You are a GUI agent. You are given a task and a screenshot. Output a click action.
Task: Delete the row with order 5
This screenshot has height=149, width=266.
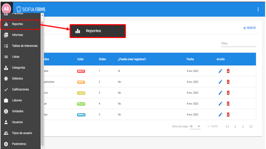point(228,115)
